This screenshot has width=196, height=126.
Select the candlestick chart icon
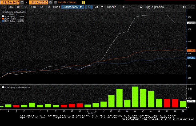tap(96, 7)
